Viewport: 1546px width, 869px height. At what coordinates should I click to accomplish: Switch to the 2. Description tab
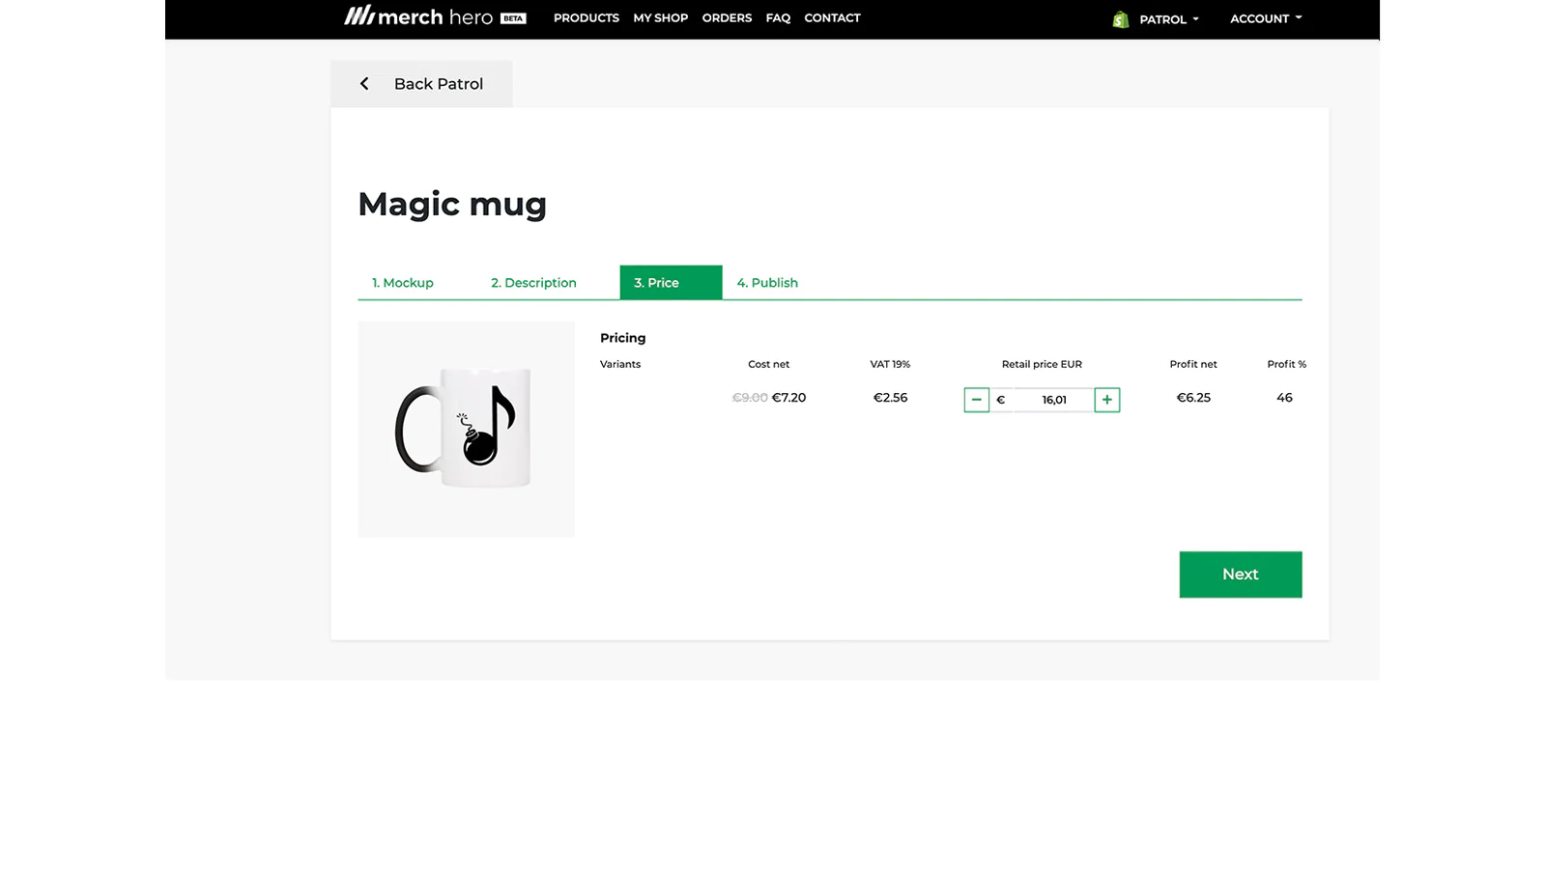(533, 283)
